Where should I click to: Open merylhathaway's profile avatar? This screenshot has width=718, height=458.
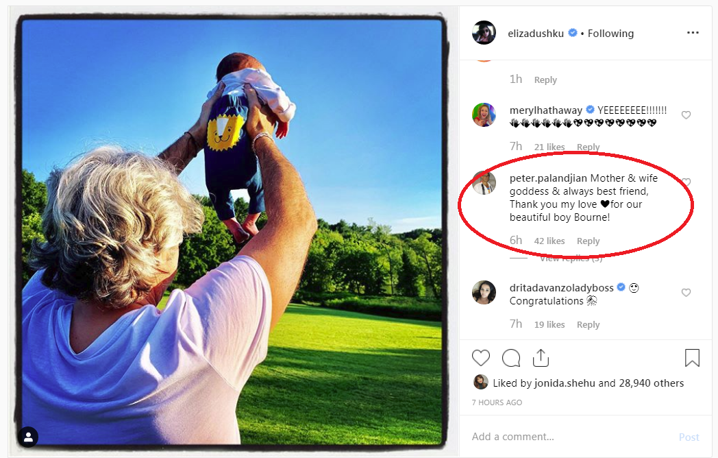(484, 114)
